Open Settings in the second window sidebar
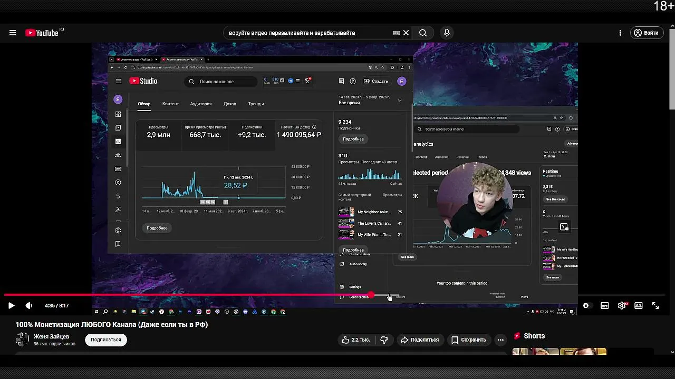This screenshot has height=379, width=675. (x=355, y=287)
